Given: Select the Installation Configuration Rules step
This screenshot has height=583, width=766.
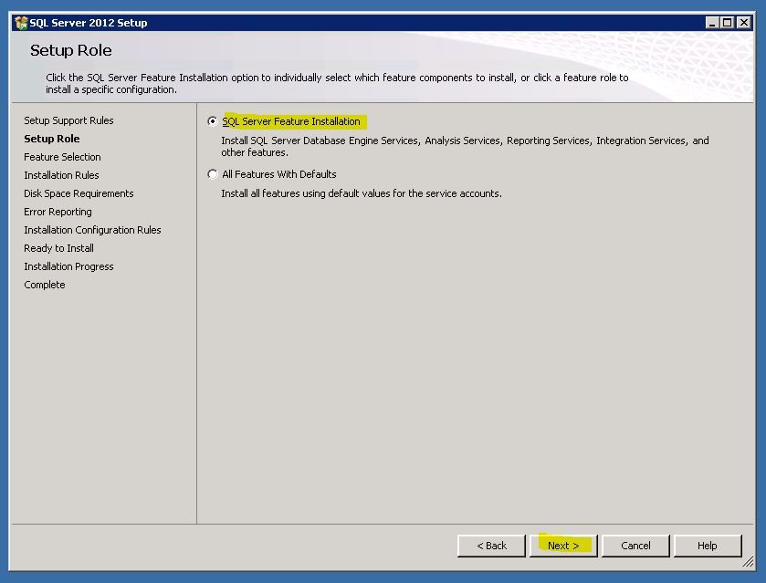Looking at the screenshot, I should [92, 230].
